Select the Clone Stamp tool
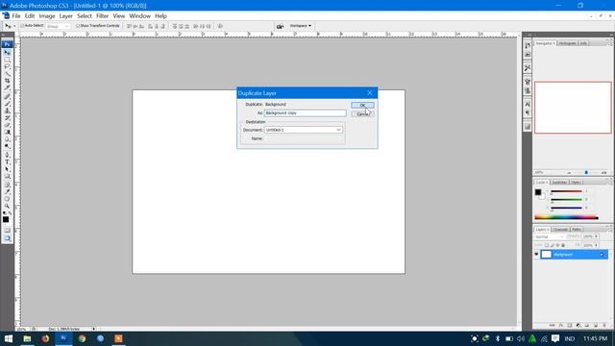This screenshot has height=346, width=615. tap(7, 111)
